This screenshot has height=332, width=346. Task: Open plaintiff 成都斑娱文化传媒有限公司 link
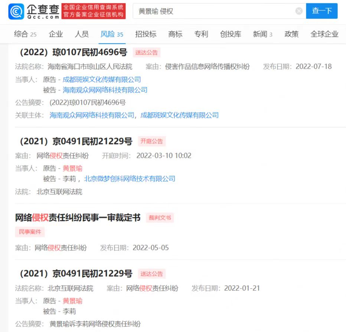102,79
